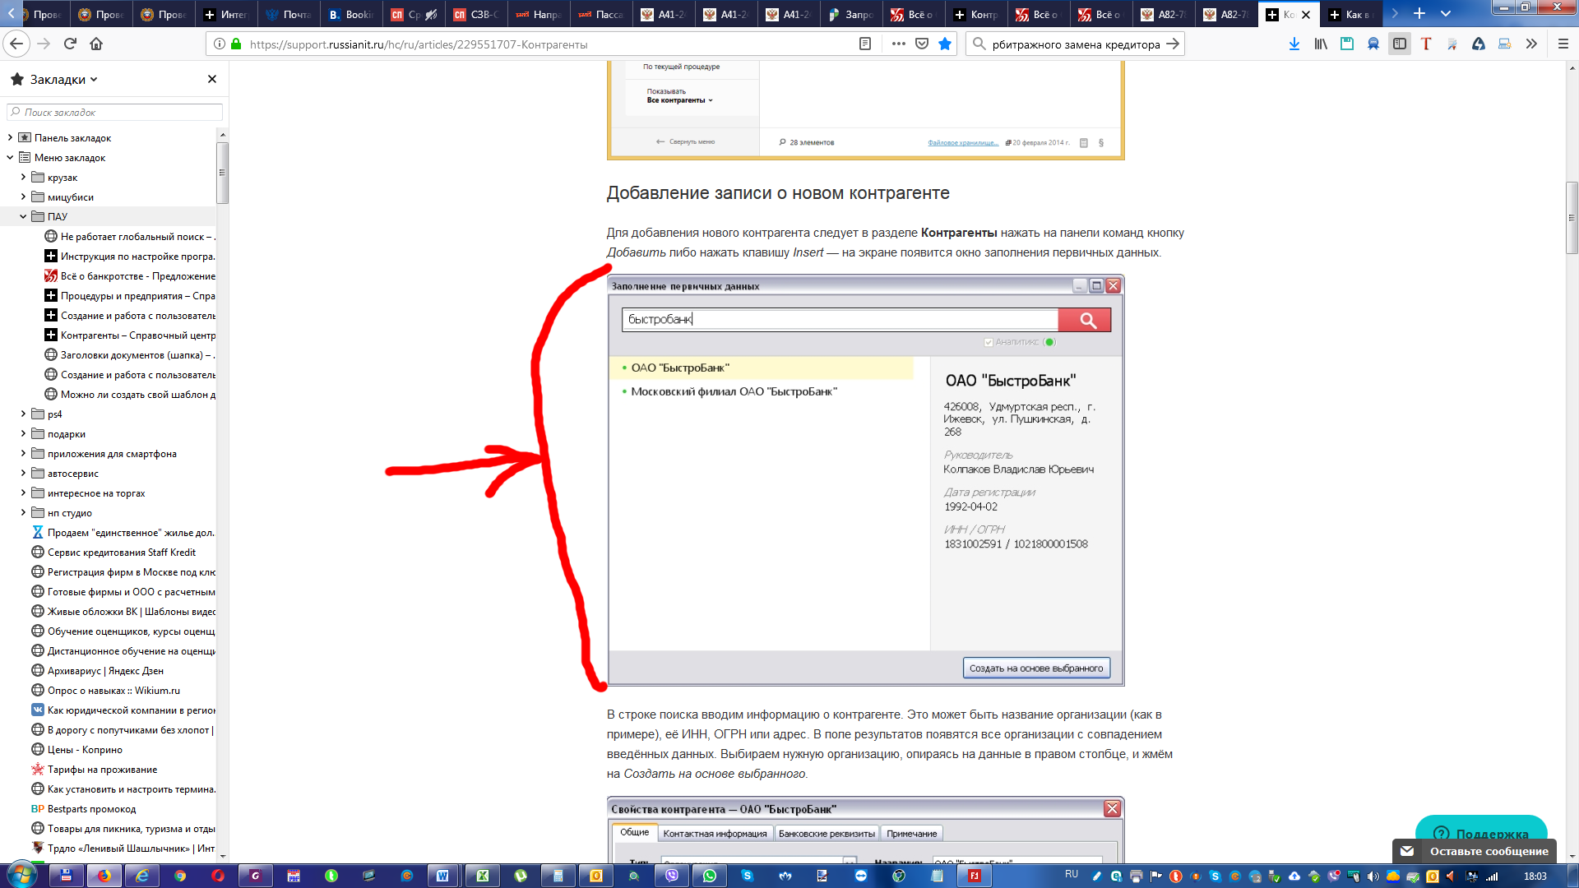Image resolution: width=1579 pixels, height=888 pixels.
Task: Reload the current page
Action: click(x=70, y=44)
